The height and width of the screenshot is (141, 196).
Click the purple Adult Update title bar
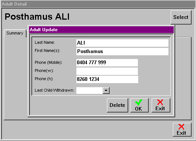click(101, 30)
